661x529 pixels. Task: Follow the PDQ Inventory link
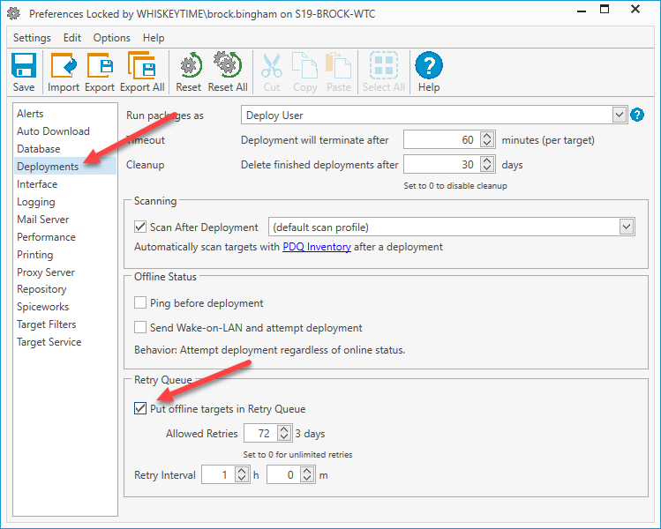tap(317, 247)
